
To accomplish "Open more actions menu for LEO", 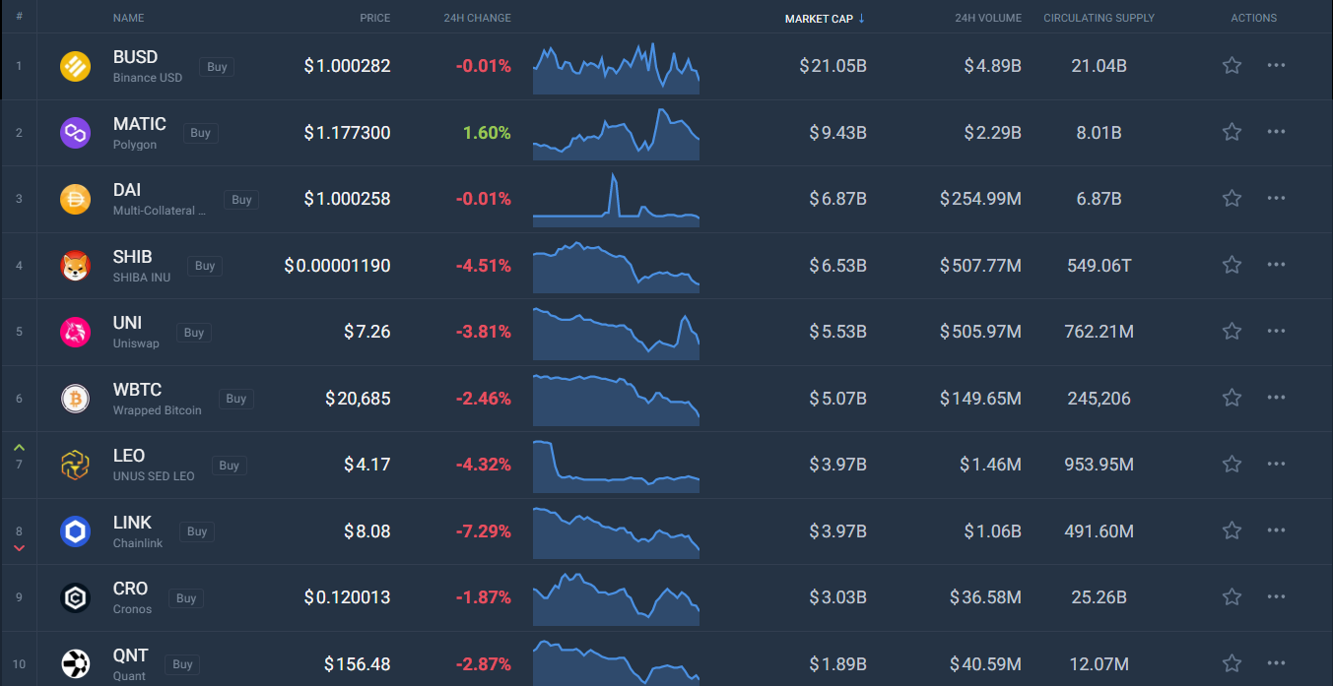I will tap(1276, 464).
